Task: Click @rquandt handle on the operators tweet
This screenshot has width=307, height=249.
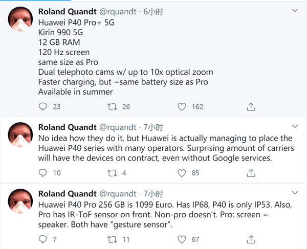Action: coord(119,127)
